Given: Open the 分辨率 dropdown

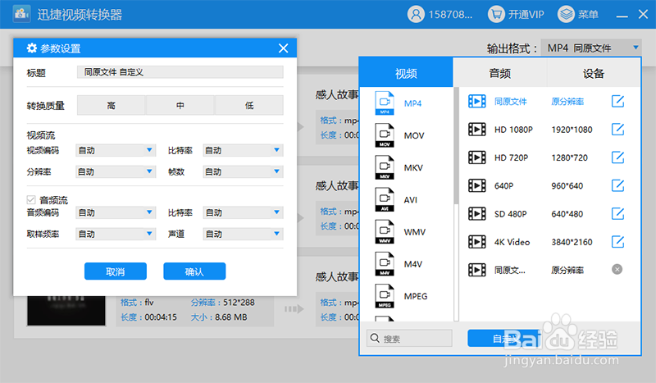Looking at the screenshot, I should coord(116,171).
